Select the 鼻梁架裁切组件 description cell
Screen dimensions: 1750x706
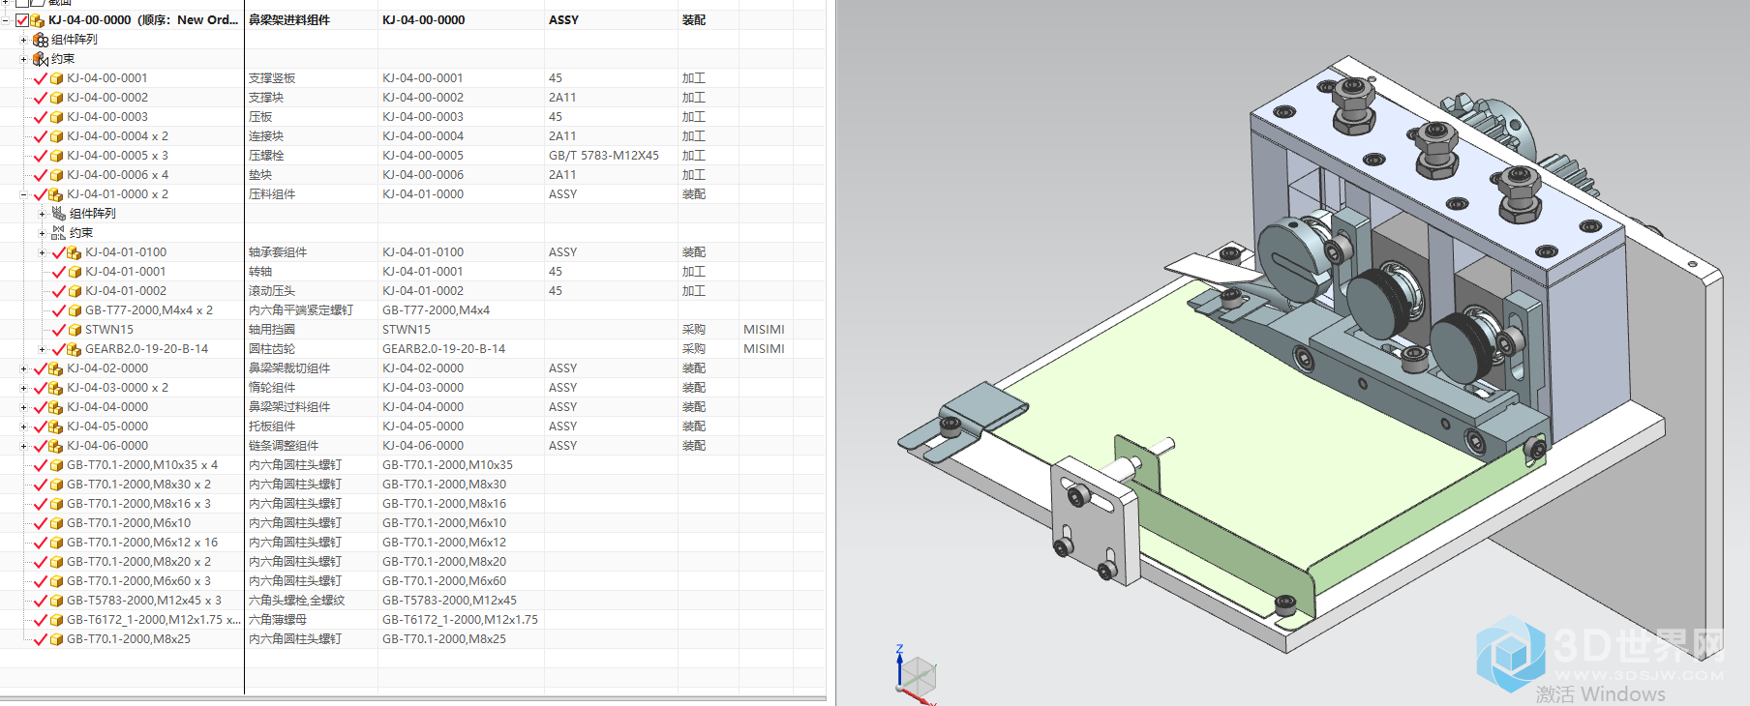tap(289, 368)
